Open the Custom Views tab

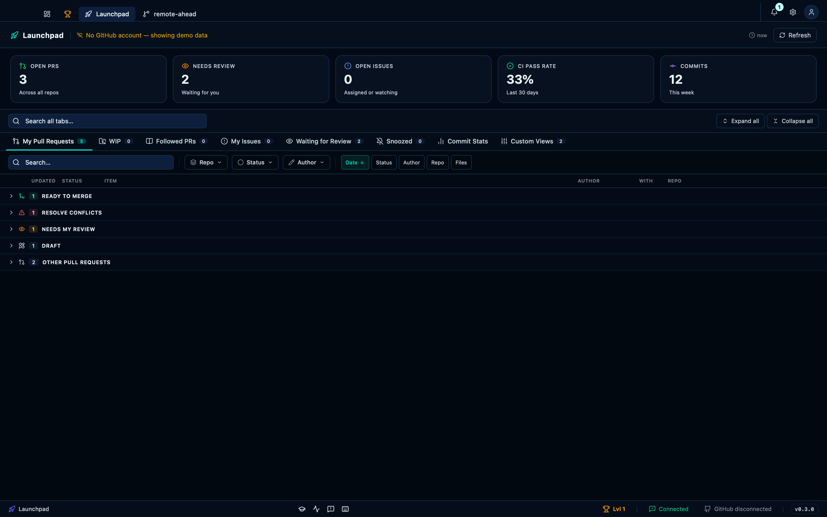click(x=533, y=141)
